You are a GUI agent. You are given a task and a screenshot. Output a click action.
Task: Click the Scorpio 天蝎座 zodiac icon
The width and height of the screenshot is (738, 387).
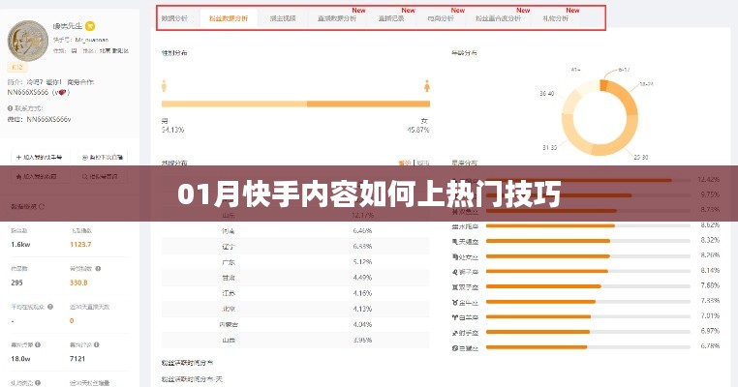(454, 242)
